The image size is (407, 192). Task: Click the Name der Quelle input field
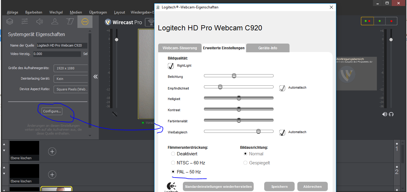(62, 46)
